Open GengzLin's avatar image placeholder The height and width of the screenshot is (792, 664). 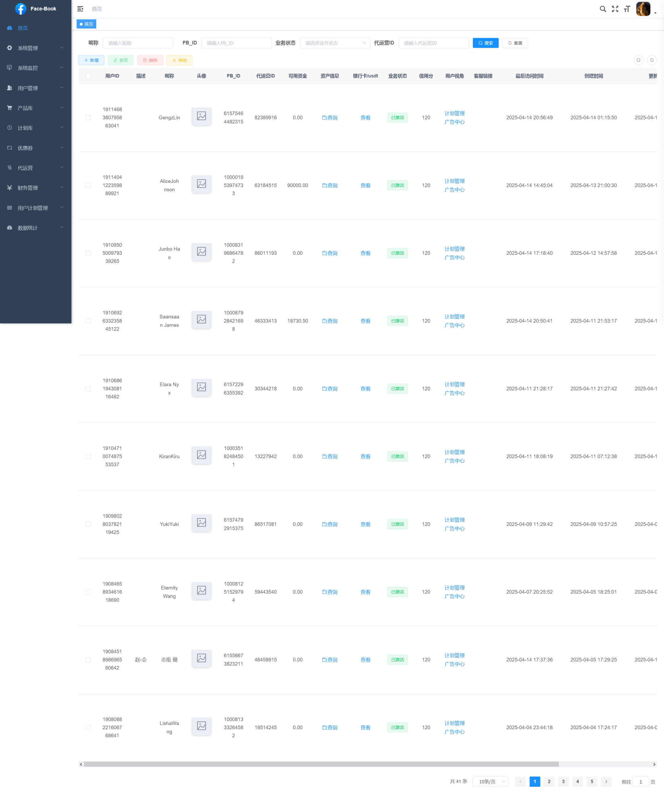pos(201,116)
